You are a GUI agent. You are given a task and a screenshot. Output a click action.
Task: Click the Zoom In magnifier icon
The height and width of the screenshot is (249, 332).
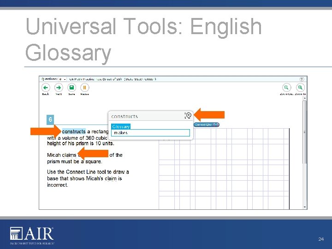(x=300, y=87)
